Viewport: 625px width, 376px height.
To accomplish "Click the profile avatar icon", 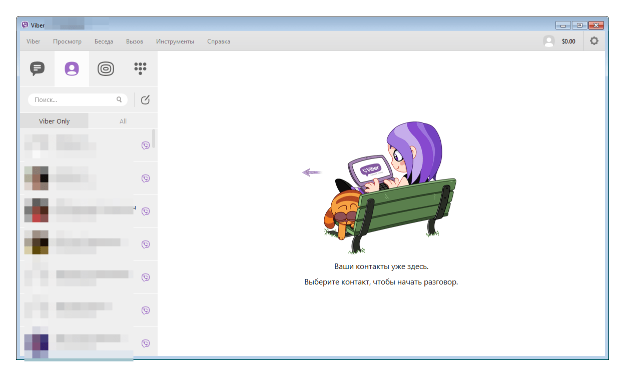I will pos(549,41).
